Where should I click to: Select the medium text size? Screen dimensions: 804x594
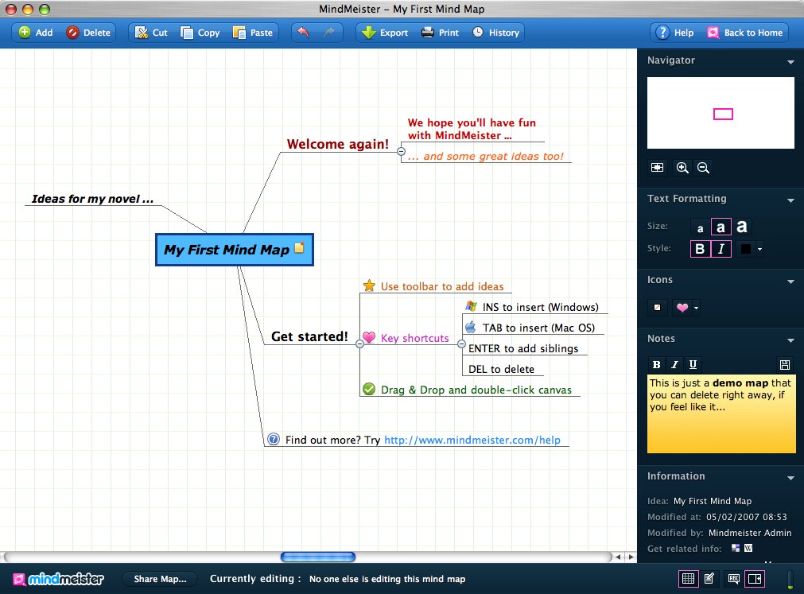720,227
